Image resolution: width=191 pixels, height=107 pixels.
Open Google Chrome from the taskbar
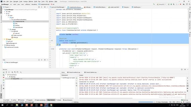coord(51,105)
